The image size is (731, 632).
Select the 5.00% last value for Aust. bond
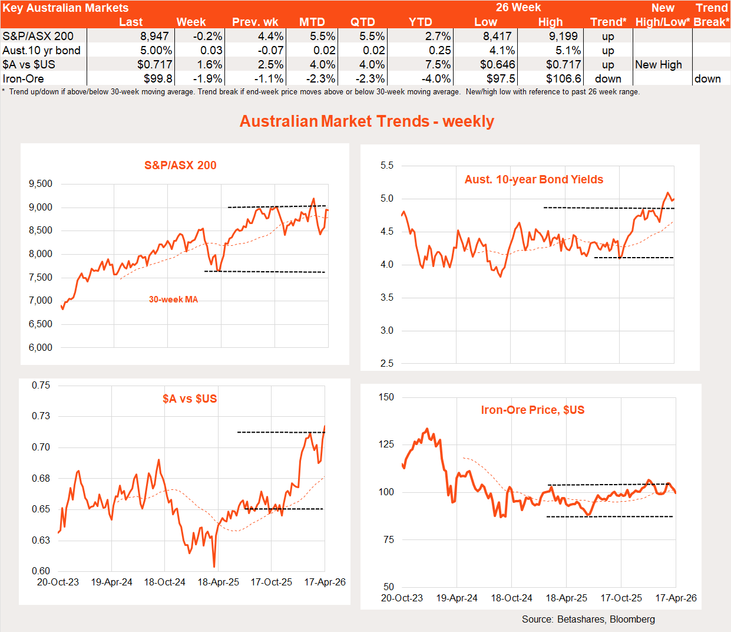tap(156, 51)
